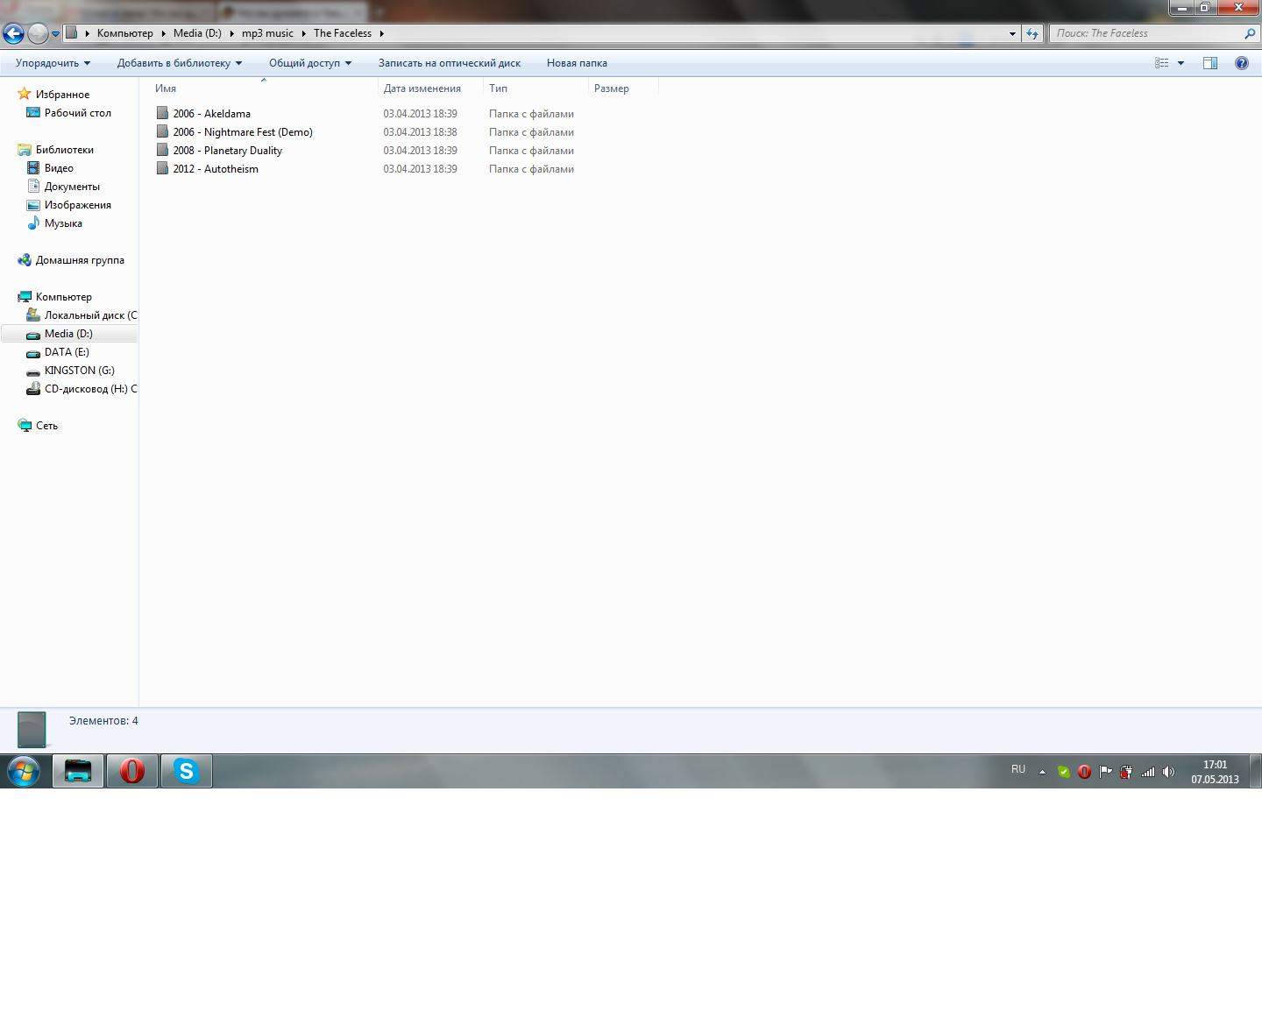This screenshot has height=1025, width=1262.
Task: Open Сеть network icon
Action: [25, 426]
